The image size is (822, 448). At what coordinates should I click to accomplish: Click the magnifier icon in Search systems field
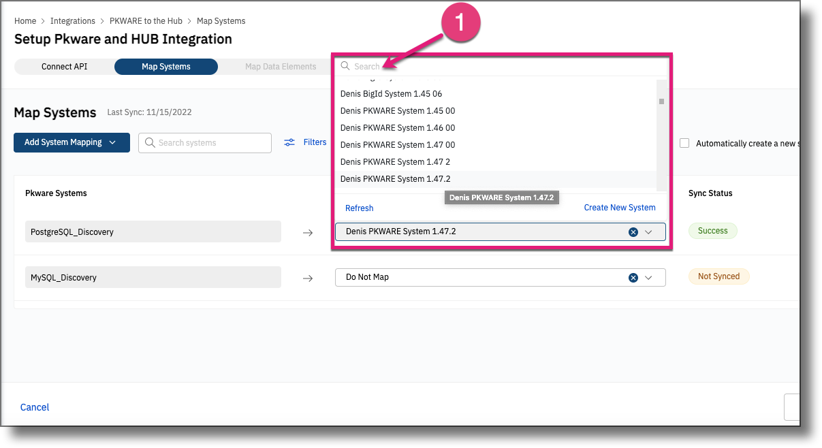(x=151, y=142)
